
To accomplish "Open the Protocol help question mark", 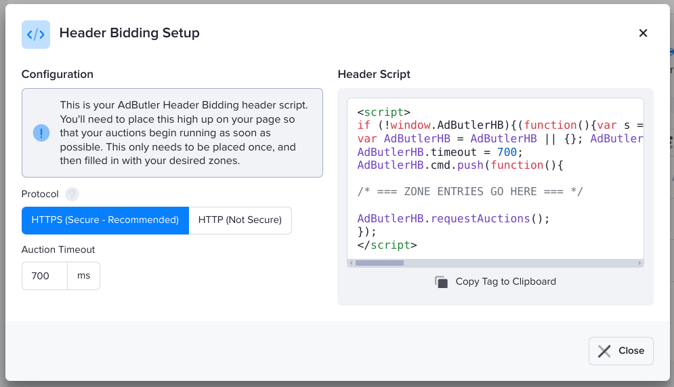I will 72,195.
